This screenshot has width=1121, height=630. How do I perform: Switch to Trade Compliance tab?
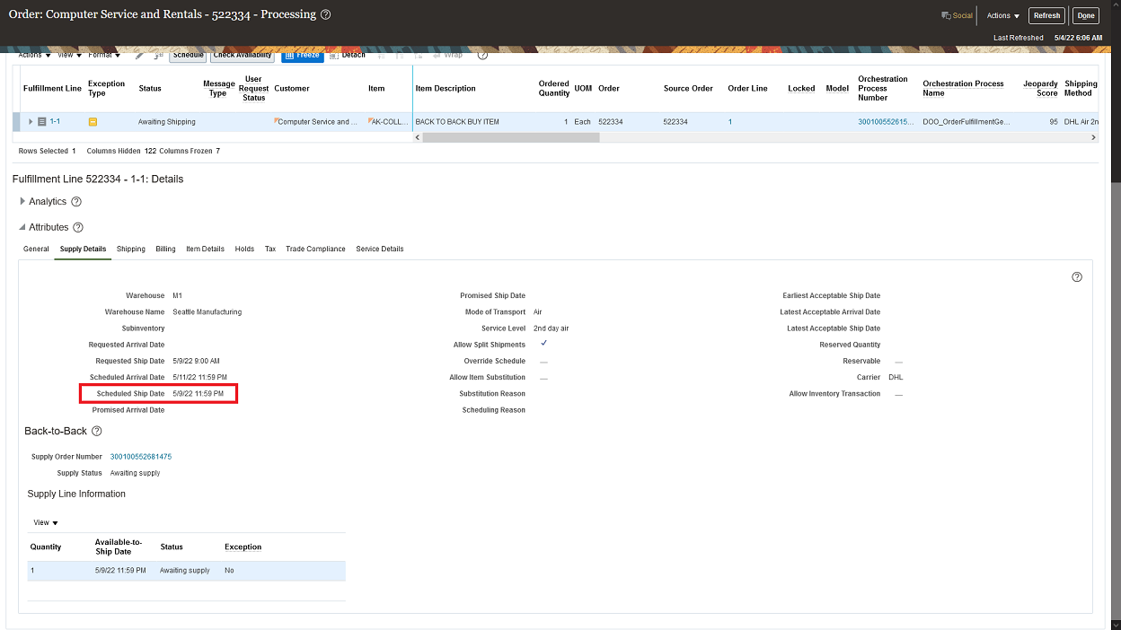[315, 249]
